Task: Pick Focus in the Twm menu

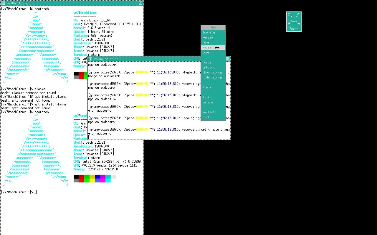Action: [213, 63]
